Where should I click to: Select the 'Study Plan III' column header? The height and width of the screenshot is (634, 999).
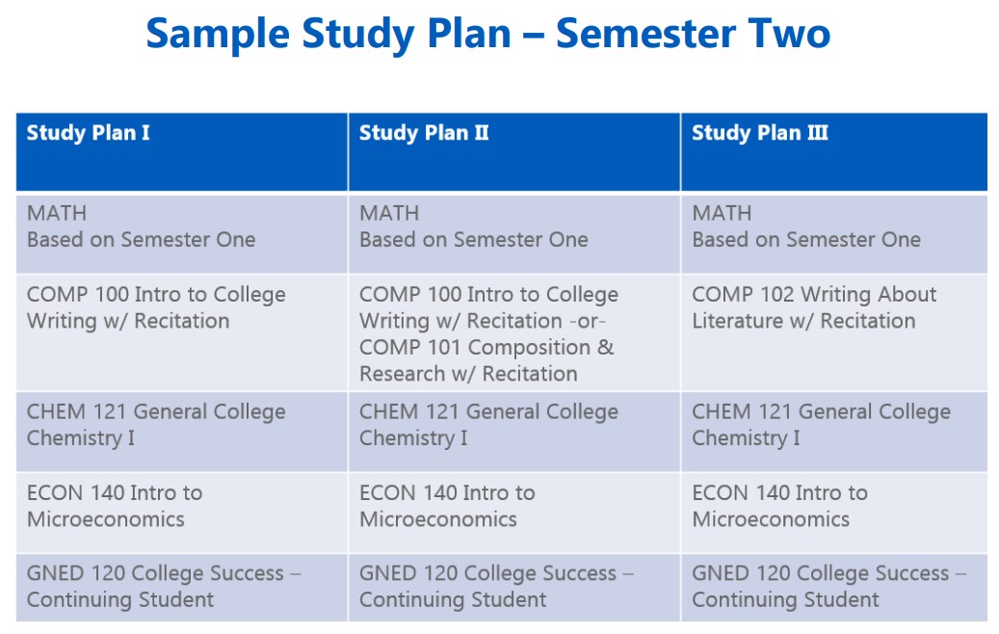(x=759, y=133)
